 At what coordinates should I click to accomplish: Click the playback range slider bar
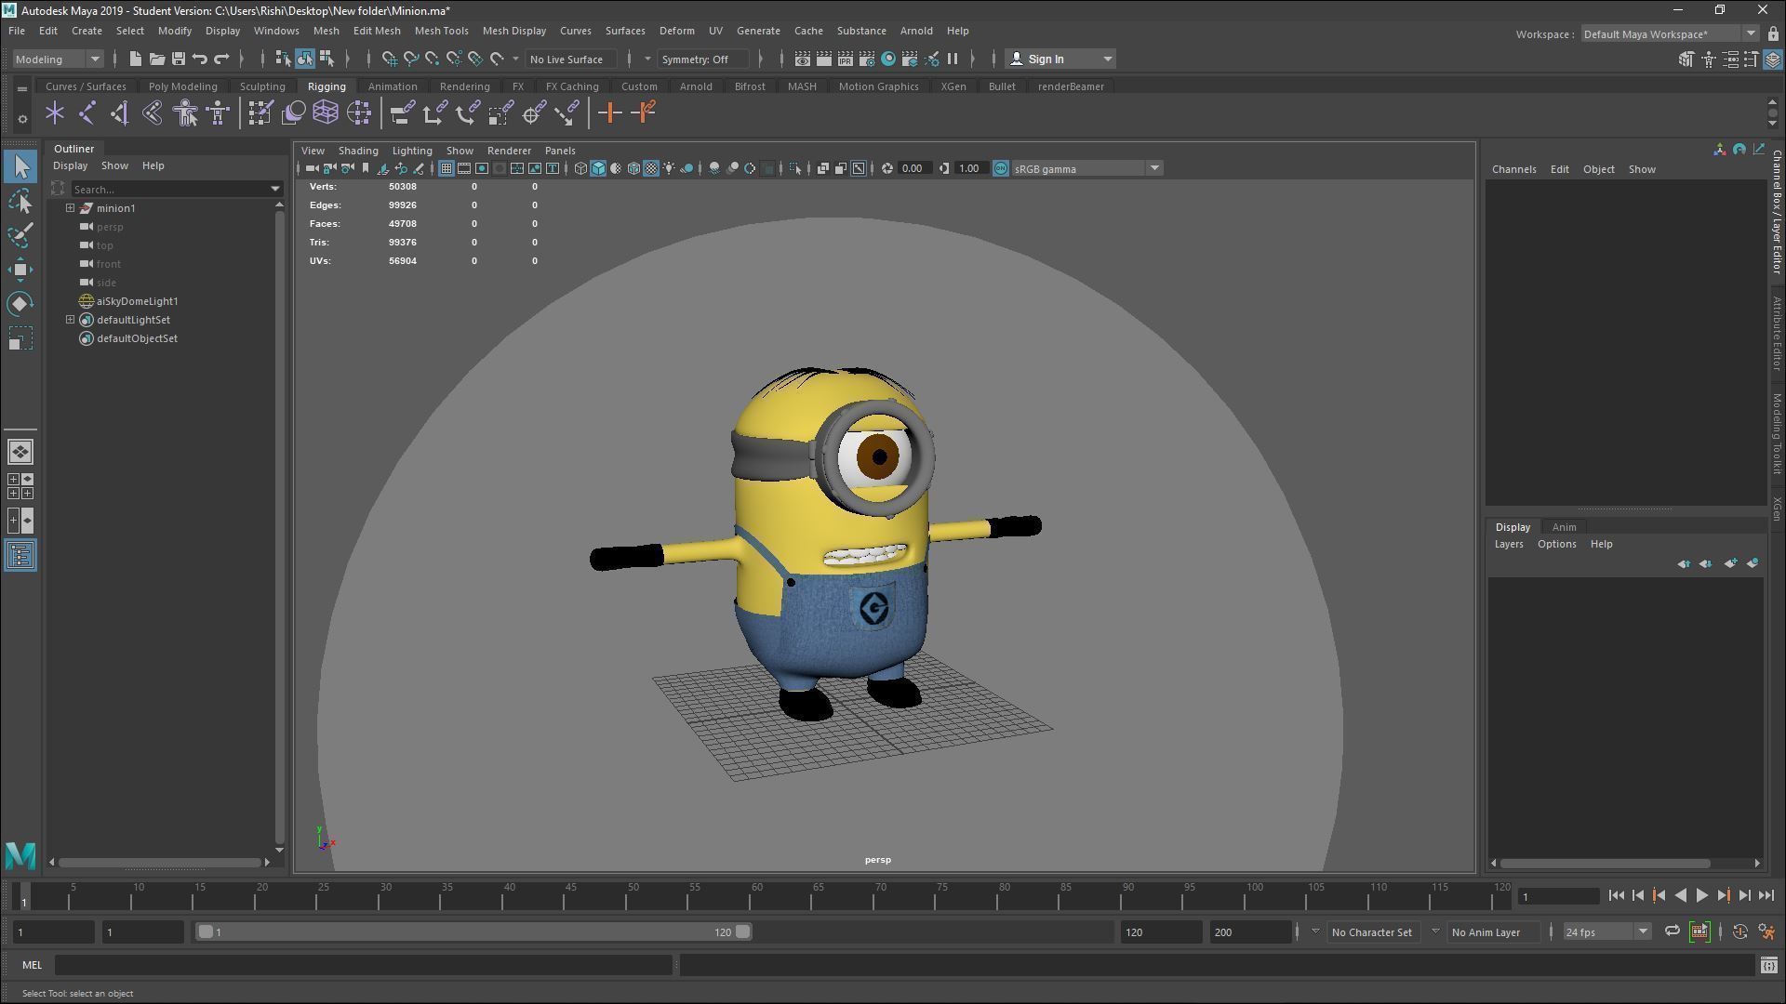(473, 931)
